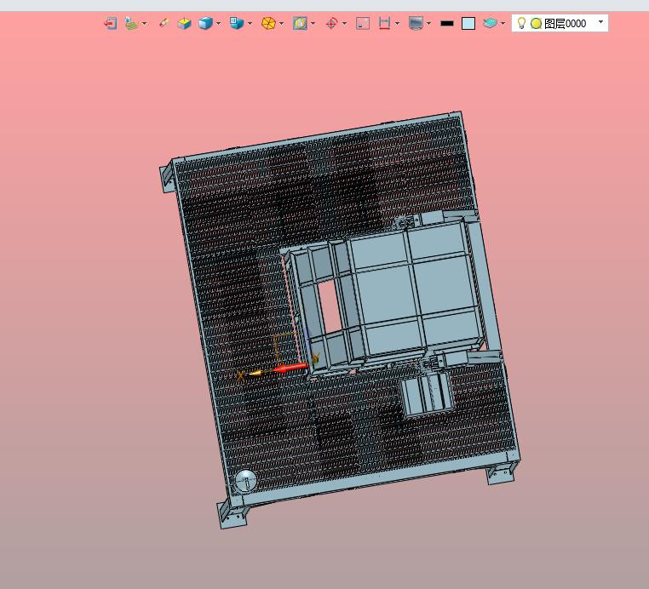Select the shaded blue cube display icon
This screenshot has height=589, width=649.
pos(205,24)
